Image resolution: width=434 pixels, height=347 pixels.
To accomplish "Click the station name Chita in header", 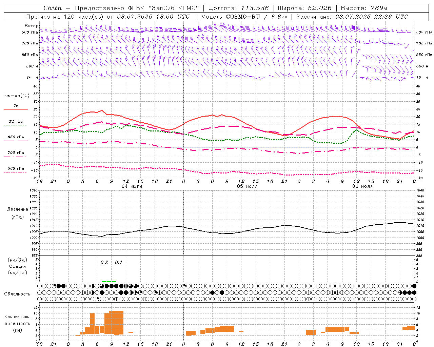I will point(53,8).
